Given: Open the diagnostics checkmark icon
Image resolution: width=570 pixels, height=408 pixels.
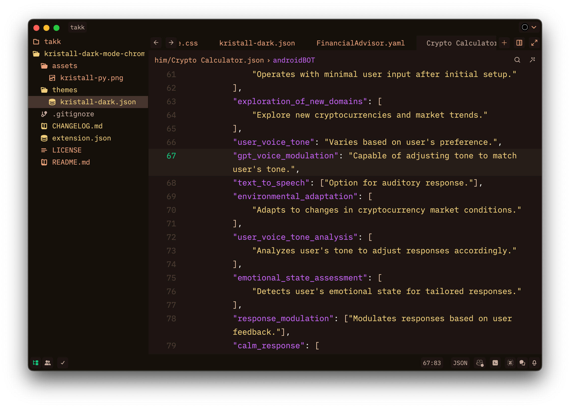Looking at the screenshot, I should (x=63, y=363).
